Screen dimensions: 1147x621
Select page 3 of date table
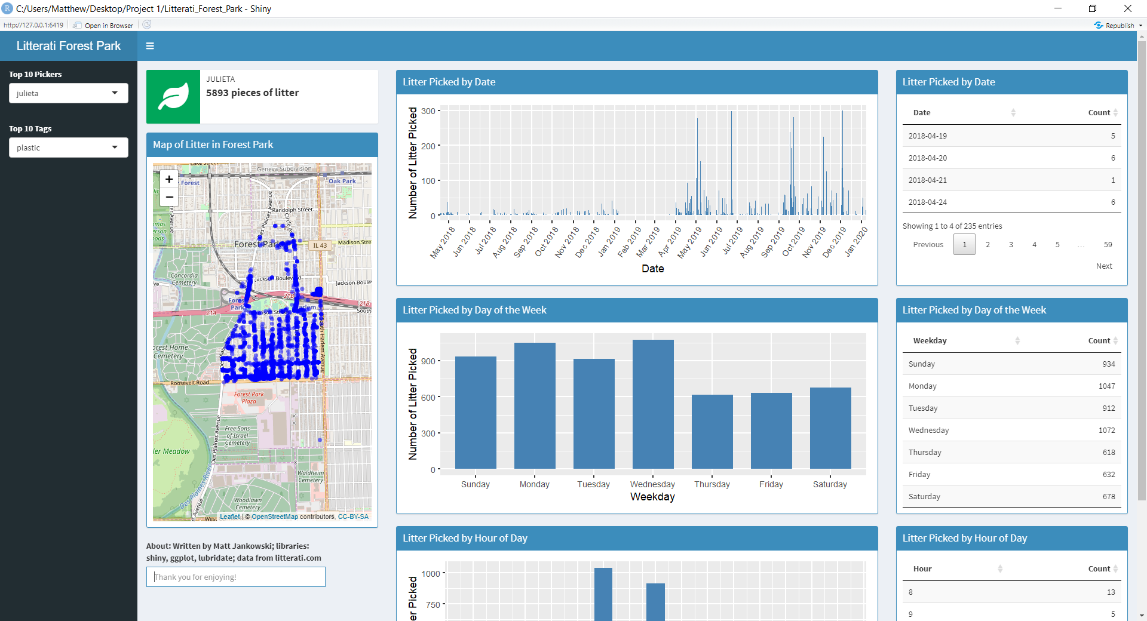1011,245
